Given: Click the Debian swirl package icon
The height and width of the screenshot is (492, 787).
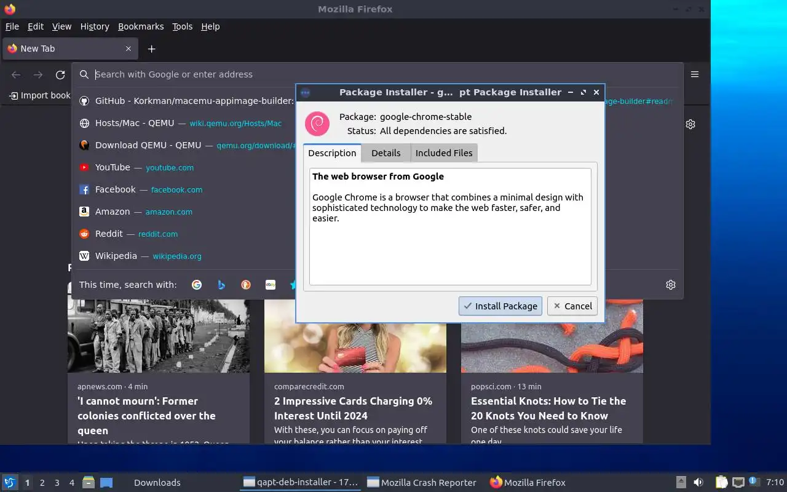Looking at the screenshot, I should point(317,124).
